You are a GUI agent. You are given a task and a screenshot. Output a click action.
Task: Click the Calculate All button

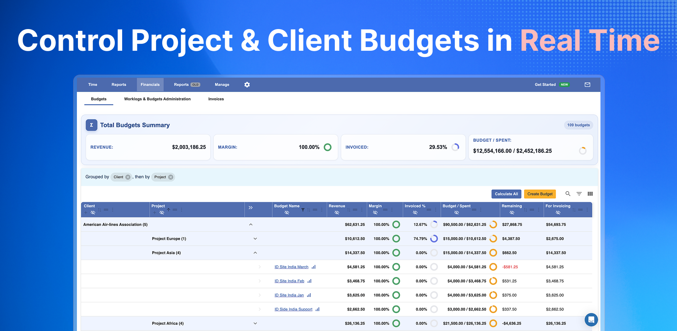tap(506, 194)
